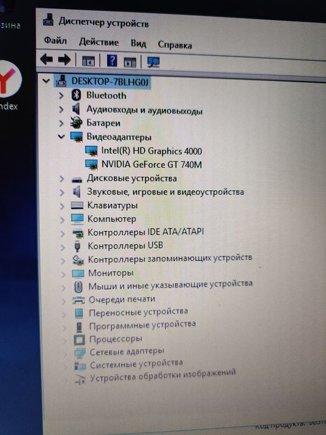This screenshot has height=435, width=326.
Task: Click the NVIDIA GeForce GT 740M device icon
Action: point(91,165)
